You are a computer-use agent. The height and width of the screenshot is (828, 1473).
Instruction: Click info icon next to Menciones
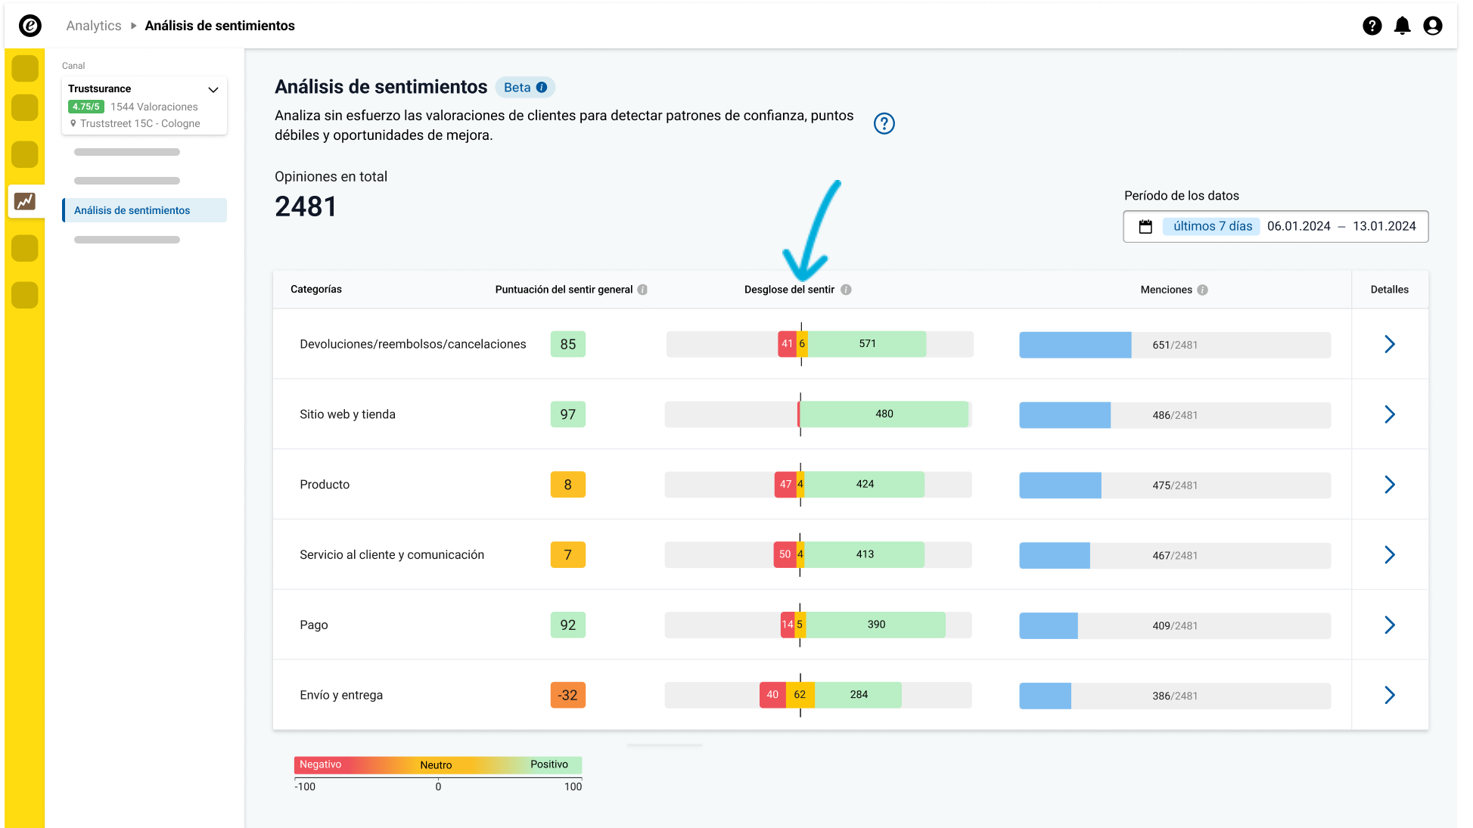click(x=1203, y=290)
